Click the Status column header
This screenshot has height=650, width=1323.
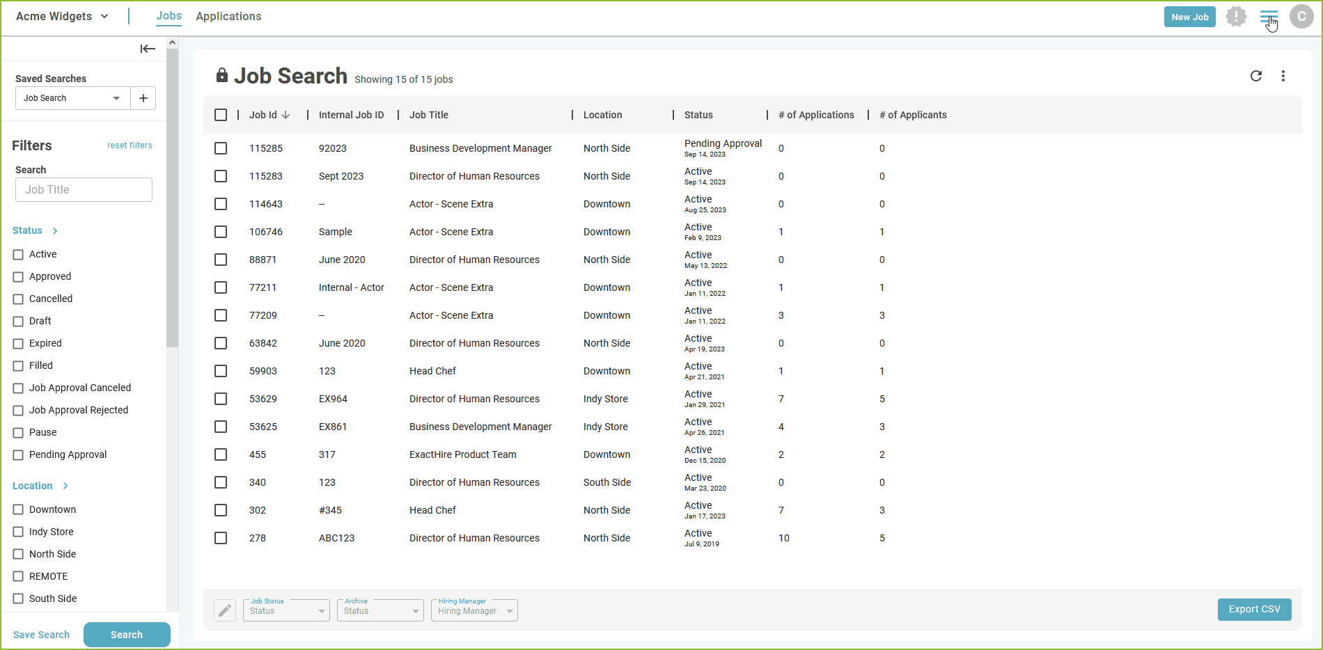[x=698, y=115]
